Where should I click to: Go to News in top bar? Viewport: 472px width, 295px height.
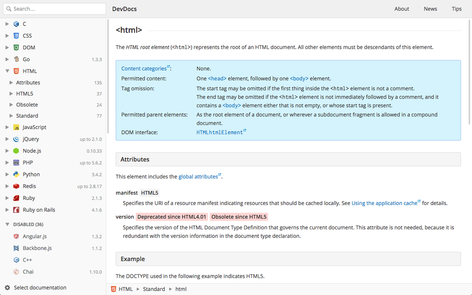[x=430, y=9]
